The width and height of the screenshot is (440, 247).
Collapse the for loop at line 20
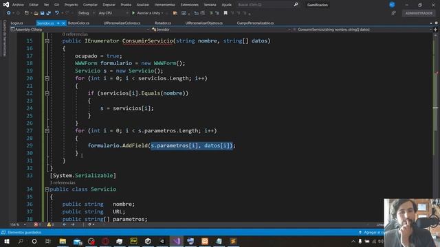click(x=47, y=78)
